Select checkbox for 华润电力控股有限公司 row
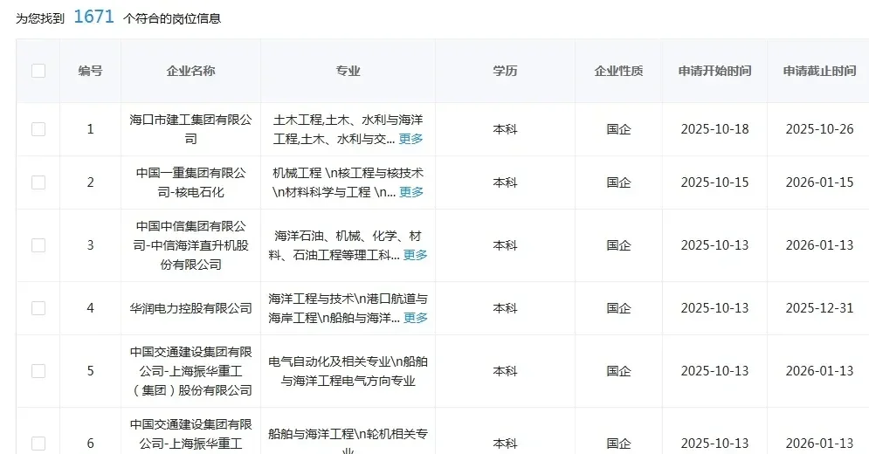The width and height of the screenshot is (869, 454). [38, 308]
